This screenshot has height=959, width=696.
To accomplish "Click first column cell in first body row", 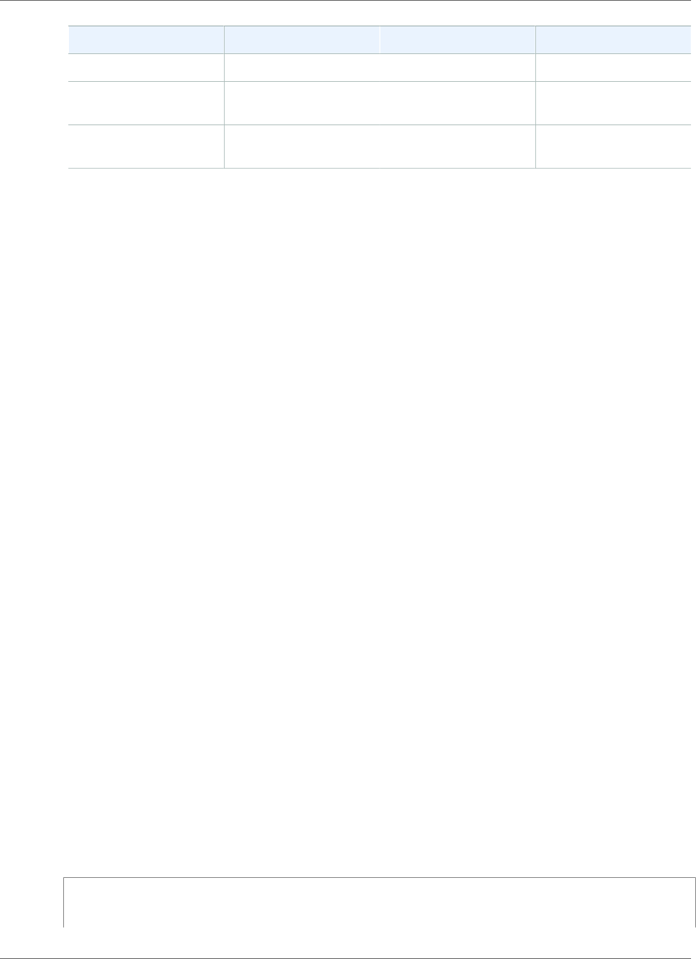I will point(146,68).
